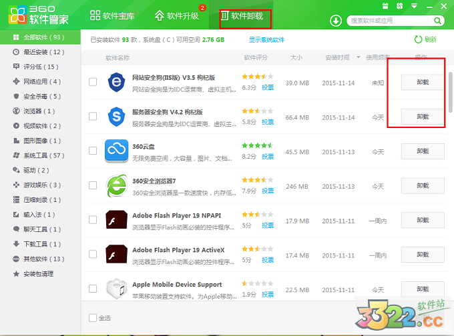The width and height of the screenshot is (454, 336).
Task: Check the 360云盘 row checkbox
Action: (x=93, y=151)
